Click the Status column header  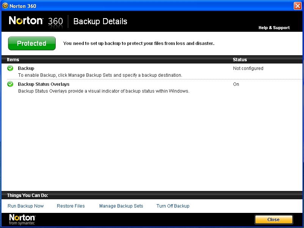coord(240,60)
